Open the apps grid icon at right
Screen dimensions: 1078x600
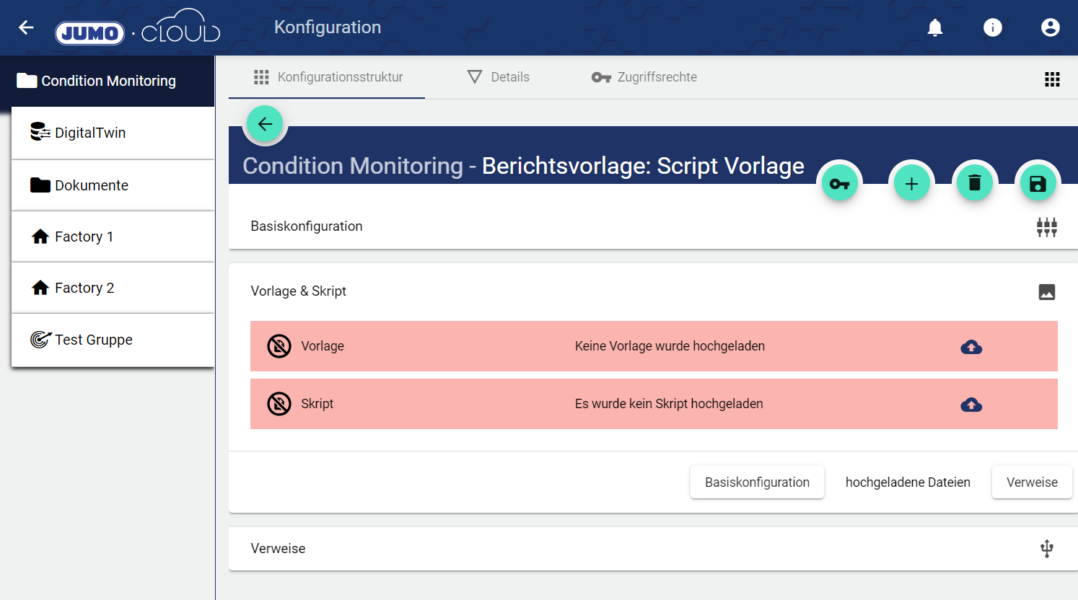1052,79
